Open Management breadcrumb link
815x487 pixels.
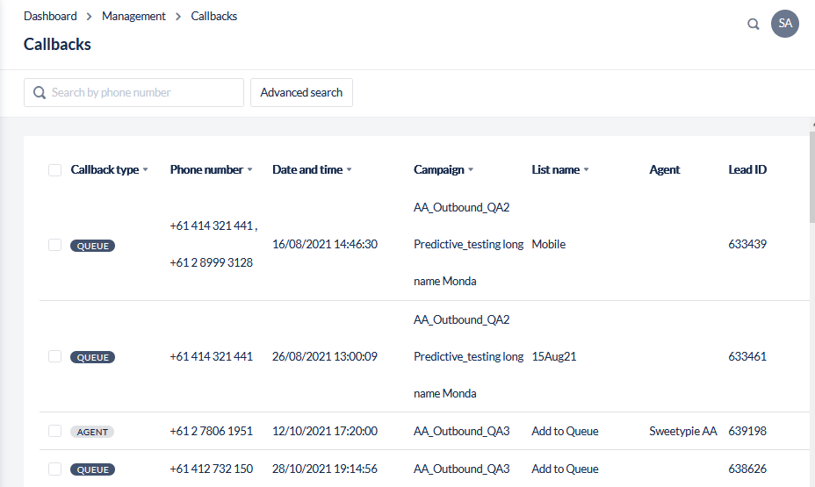pyautogui.click(x=133, y=16)
